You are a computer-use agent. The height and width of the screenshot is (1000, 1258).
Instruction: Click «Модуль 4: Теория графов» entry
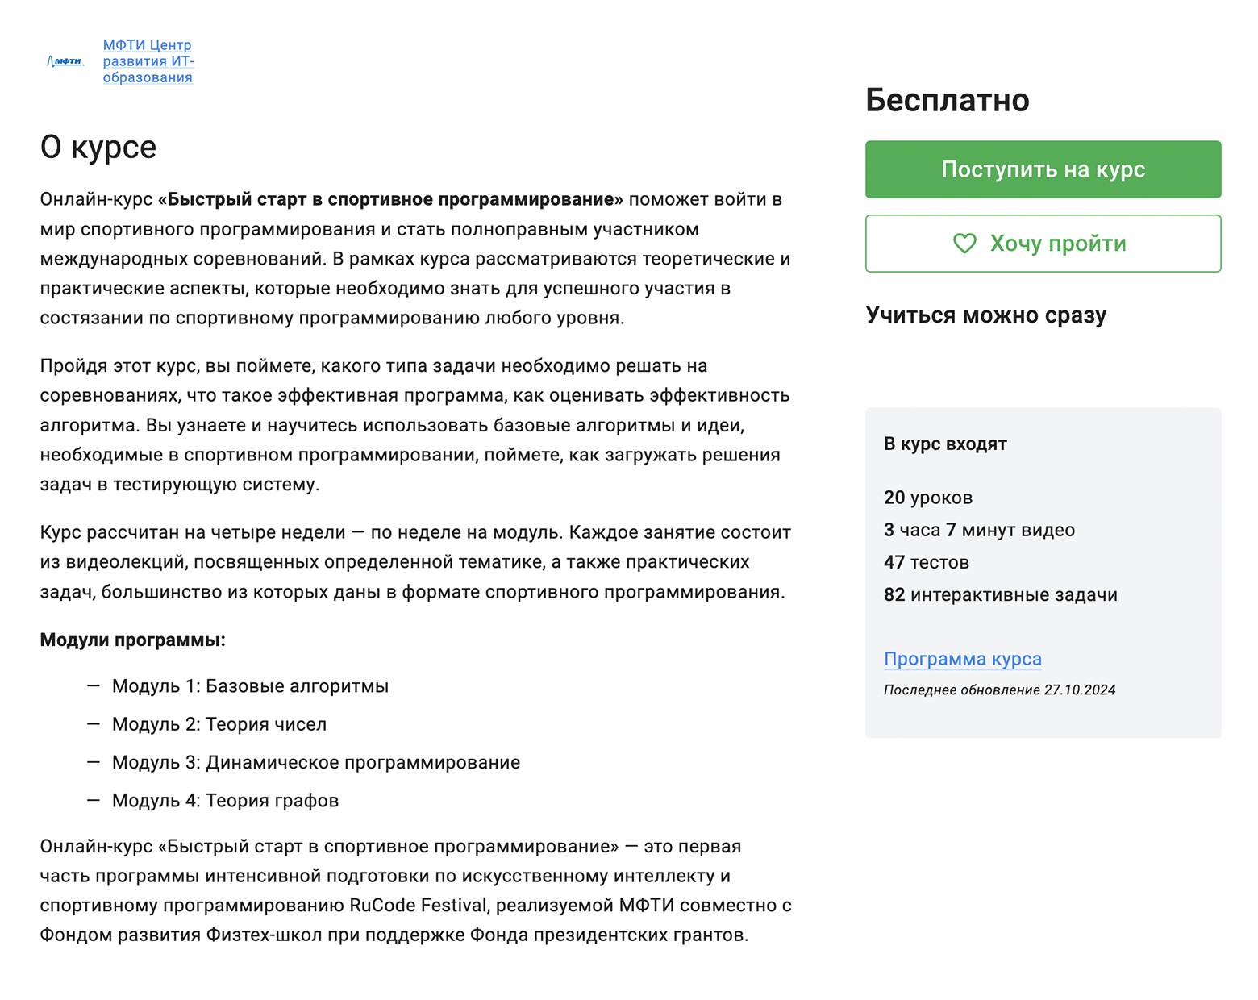(226, 801)
